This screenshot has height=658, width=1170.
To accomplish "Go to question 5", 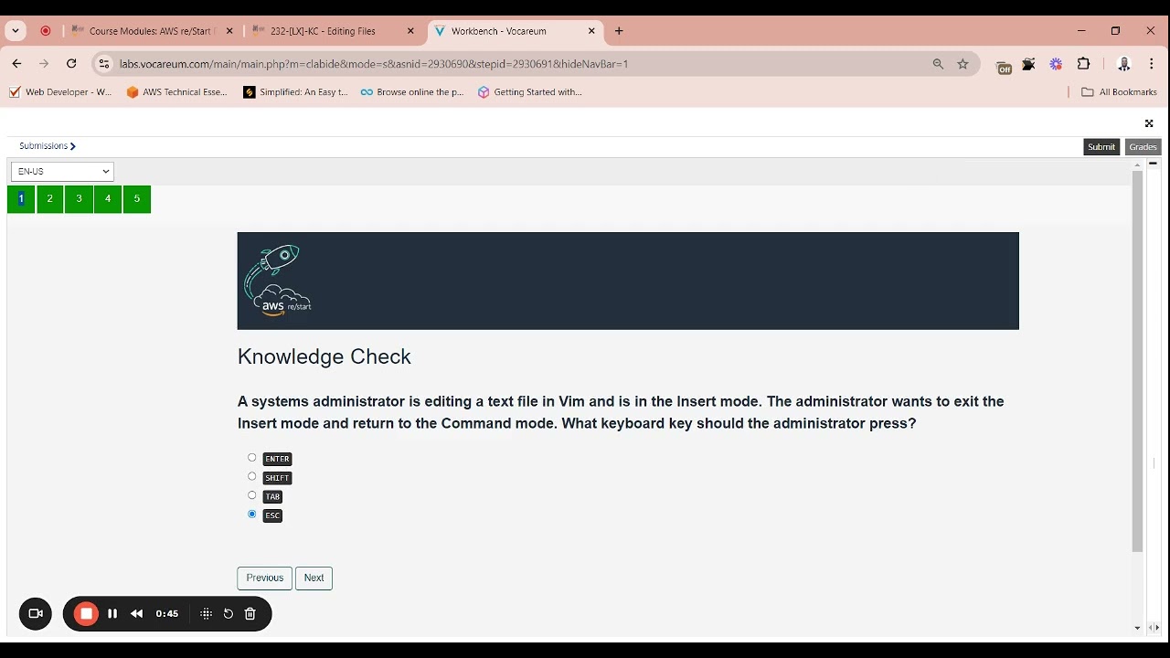I will [137, 199].
